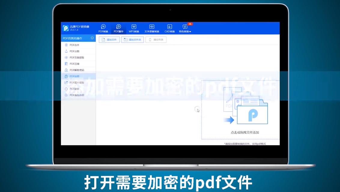The image size is (340, 192).
Task: Click the PDF旋转 rotate icon
Action: point(66,89)
